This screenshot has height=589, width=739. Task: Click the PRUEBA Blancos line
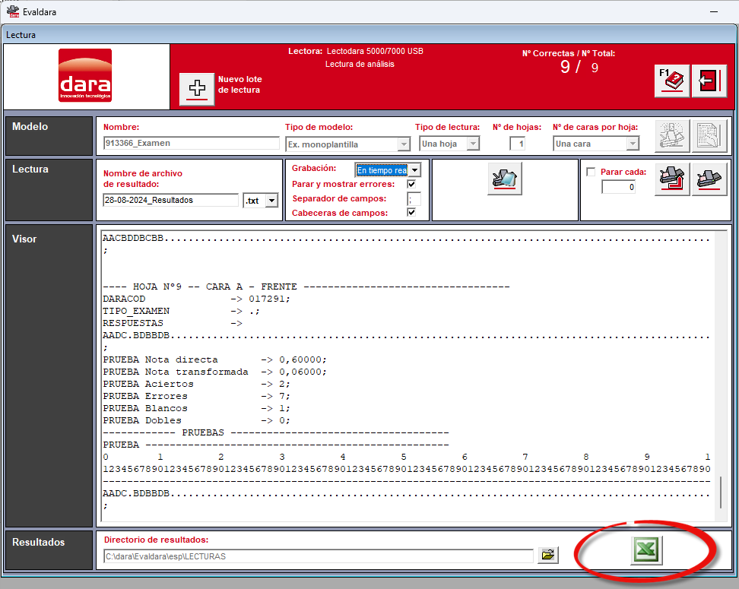[196, 409]
